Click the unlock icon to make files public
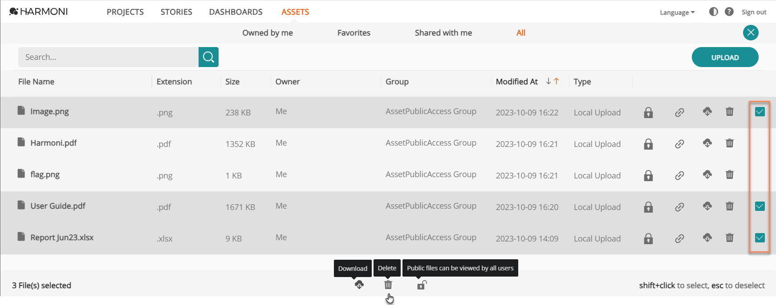Viewport: 776px width, 305px height. click(422, 285)
